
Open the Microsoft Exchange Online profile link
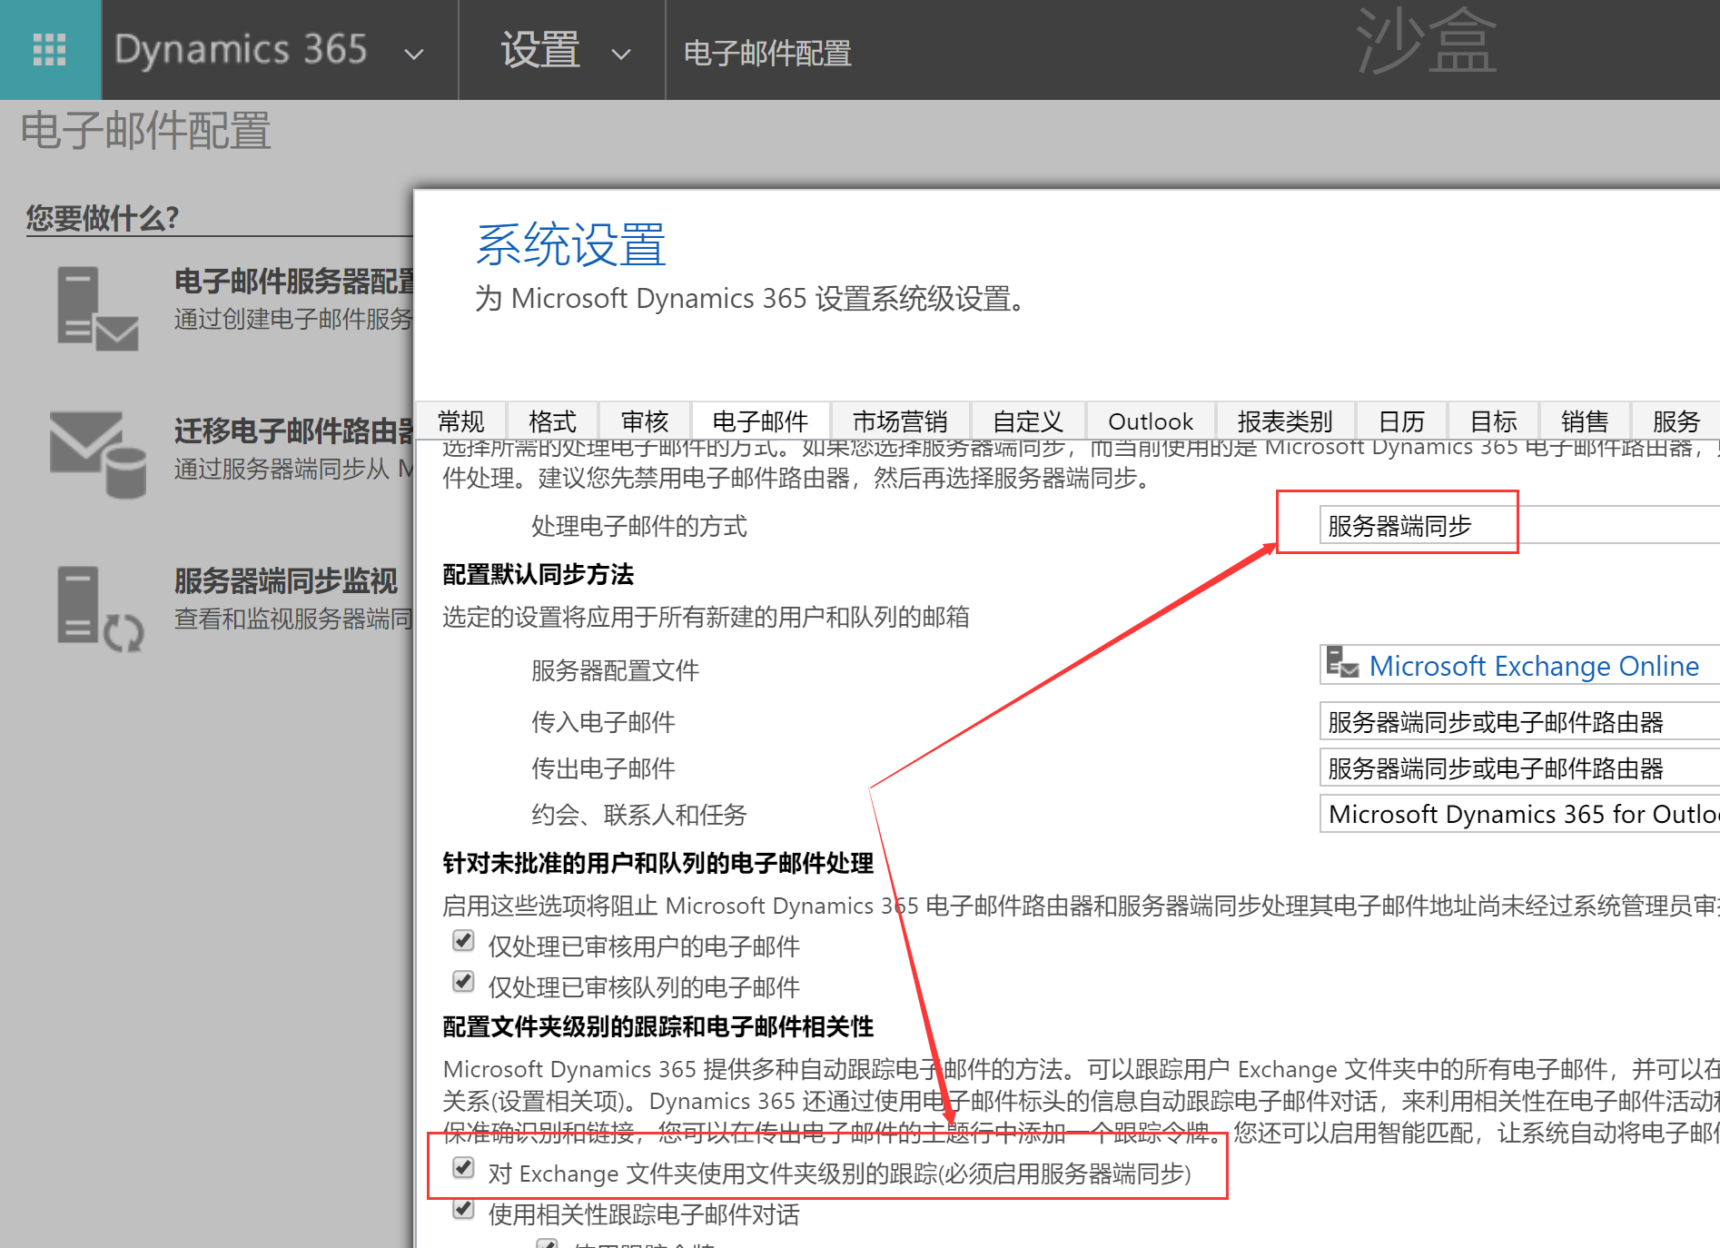point(1534,666)
